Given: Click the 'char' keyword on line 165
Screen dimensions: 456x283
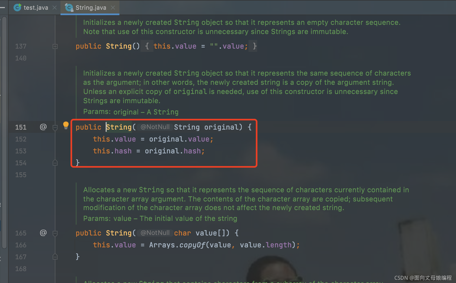Looking at the screenshot, I should pos(182,233).
